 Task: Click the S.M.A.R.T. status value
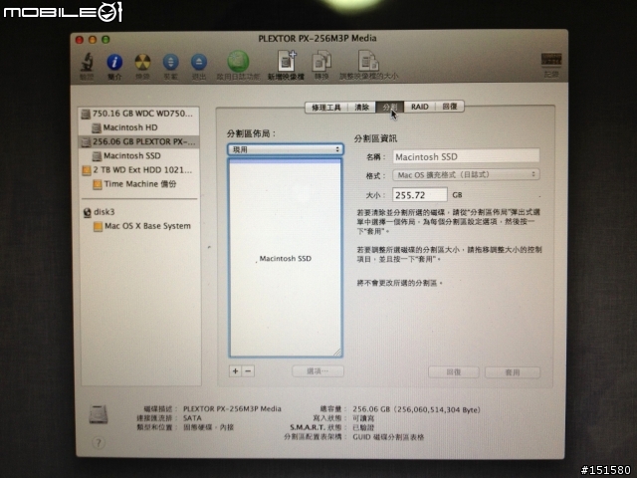(x=363, y=427)
